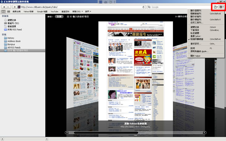Select Address Book in bookmarks sidebar
The width and height of the screenshot is (226, 141).
pyautogui.click(x=14, y=41)
